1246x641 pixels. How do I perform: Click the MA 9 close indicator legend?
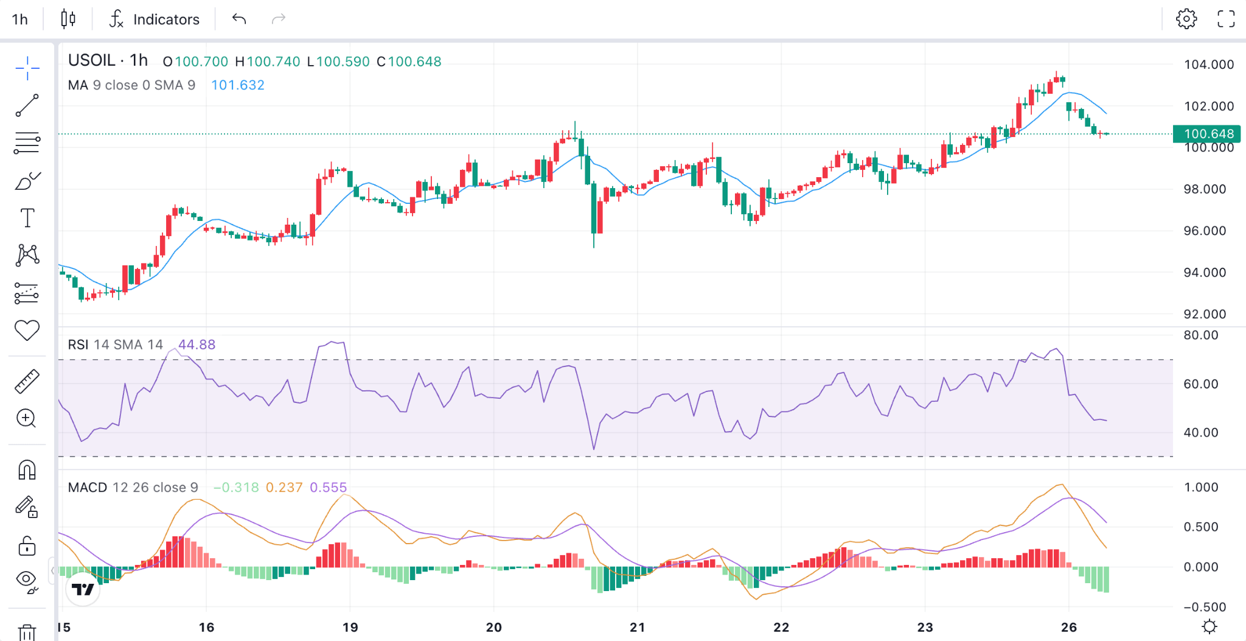[x=131, y=85]
